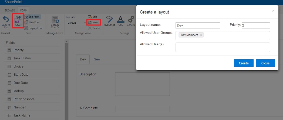
Task: Click Delete layout in Manage Views
Action: 94,28
